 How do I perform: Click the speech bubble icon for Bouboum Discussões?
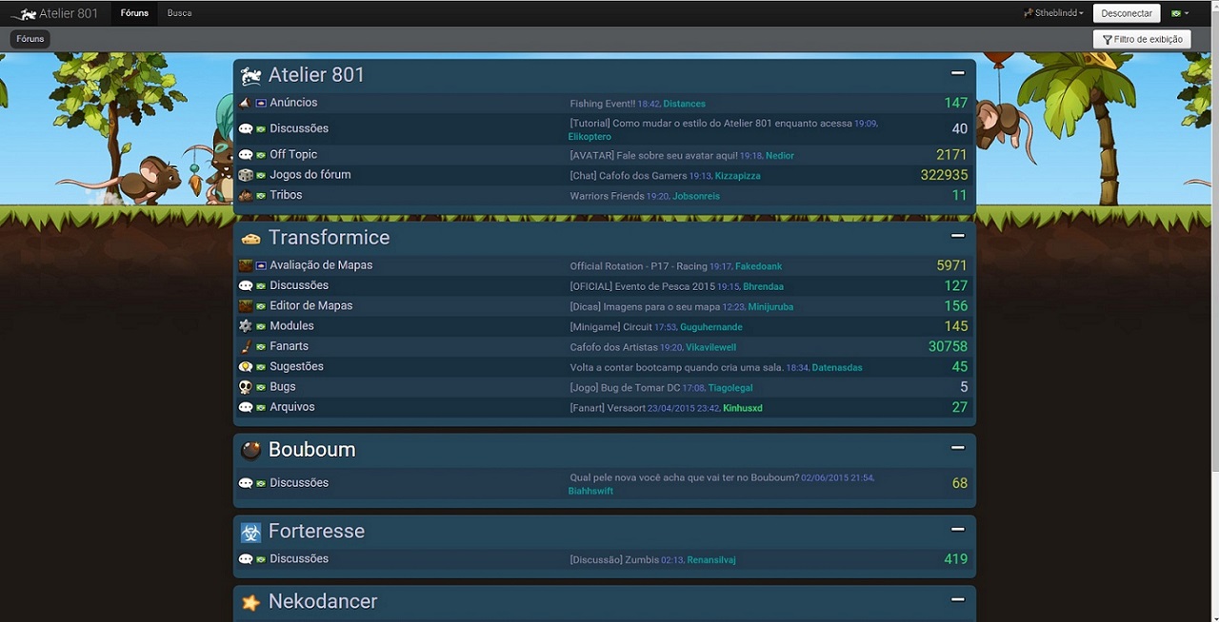coord(245,483)
